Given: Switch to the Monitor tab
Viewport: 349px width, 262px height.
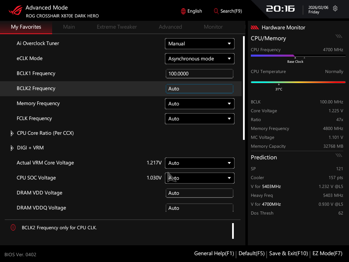Looking at the screenshot, I should coord(213,27).
